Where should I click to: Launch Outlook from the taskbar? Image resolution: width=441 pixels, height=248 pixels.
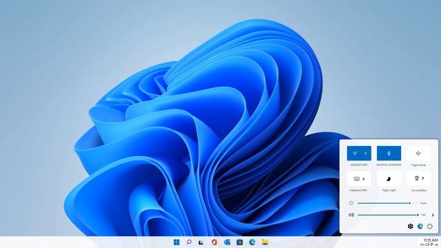(x=227, y=242)
